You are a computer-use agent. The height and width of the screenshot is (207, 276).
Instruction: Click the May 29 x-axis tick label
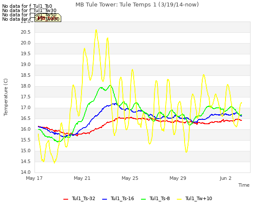click(178, 178)
